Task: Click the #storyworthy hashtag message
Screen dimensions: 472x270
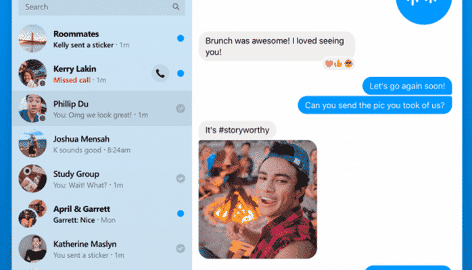Action: (x=237, y=130)
